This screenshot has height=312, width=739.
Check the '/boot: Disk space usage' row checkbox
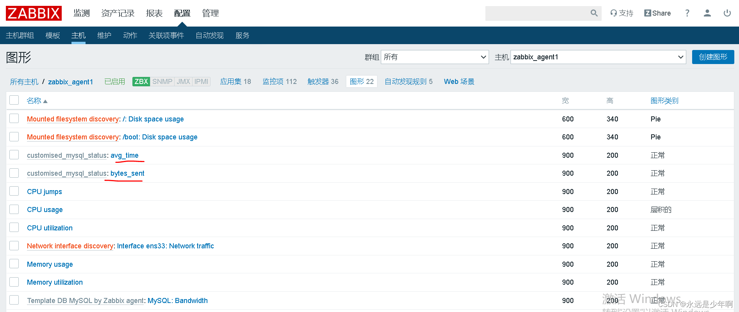pos(14,136)
